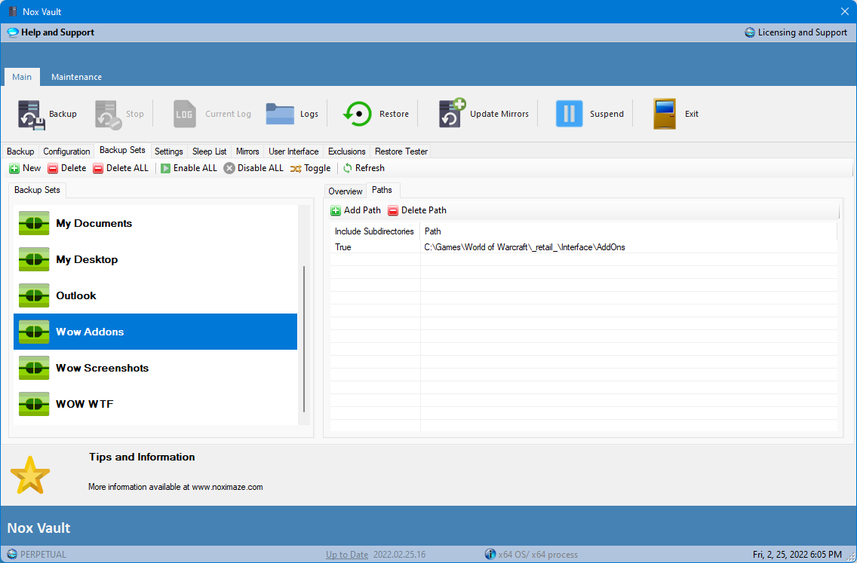
Task: Select the My Documents backup set name
Action: [x=94, y=223]
